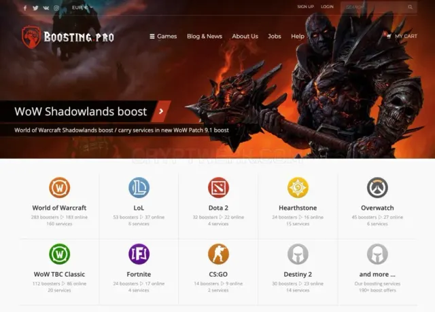Click the Boosting.pro fist logo
The image size is (435, 312).
click(x=31, y=37)
